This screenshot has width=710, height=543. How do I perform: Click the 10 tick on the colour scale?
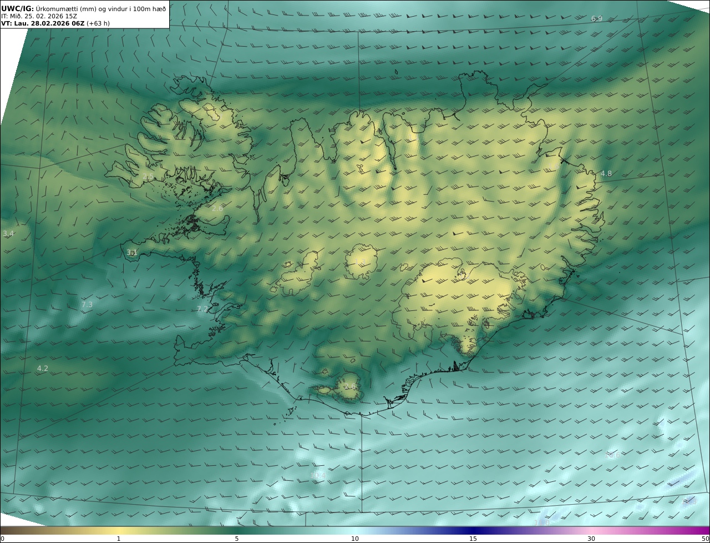click(x=355, y=539)
